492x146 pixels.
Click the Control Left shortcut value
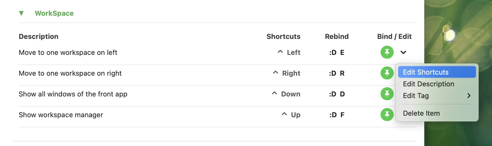point(289,52)
